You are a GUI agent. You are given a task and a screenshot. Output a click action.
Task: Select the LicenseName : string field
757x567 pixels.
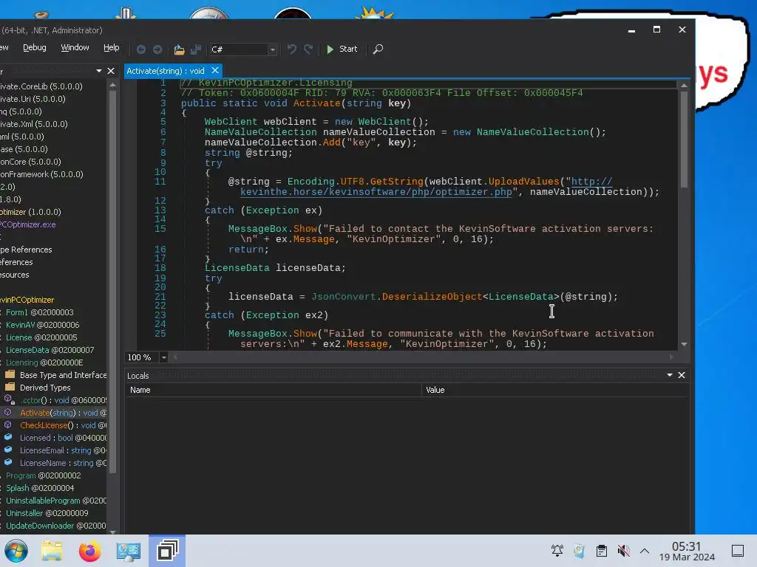(x=63, y=463)
